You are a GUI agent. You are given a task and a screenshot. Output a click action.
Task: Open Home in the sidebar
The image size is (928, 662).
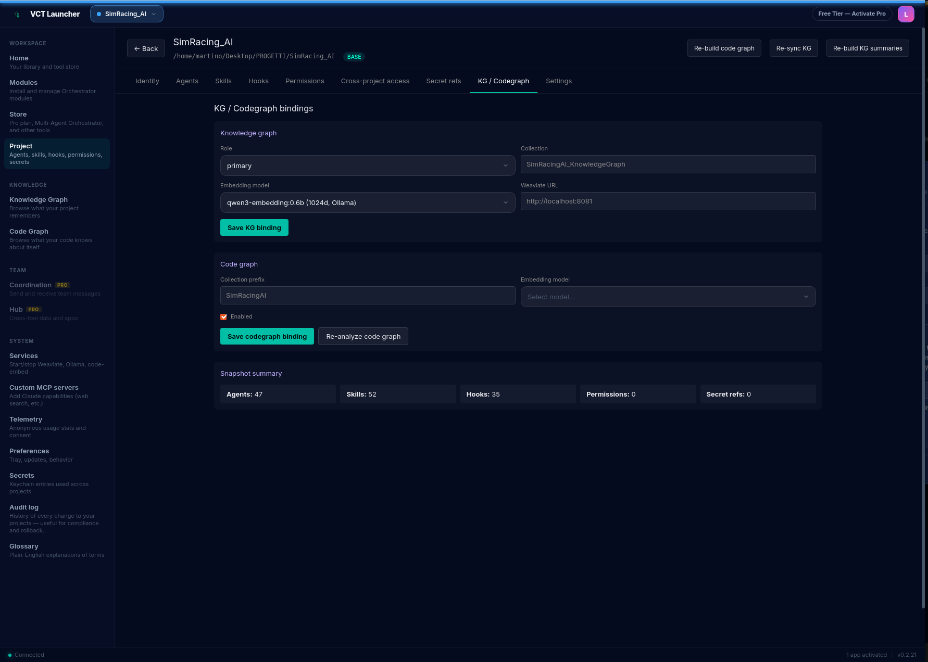pos(57,62)
